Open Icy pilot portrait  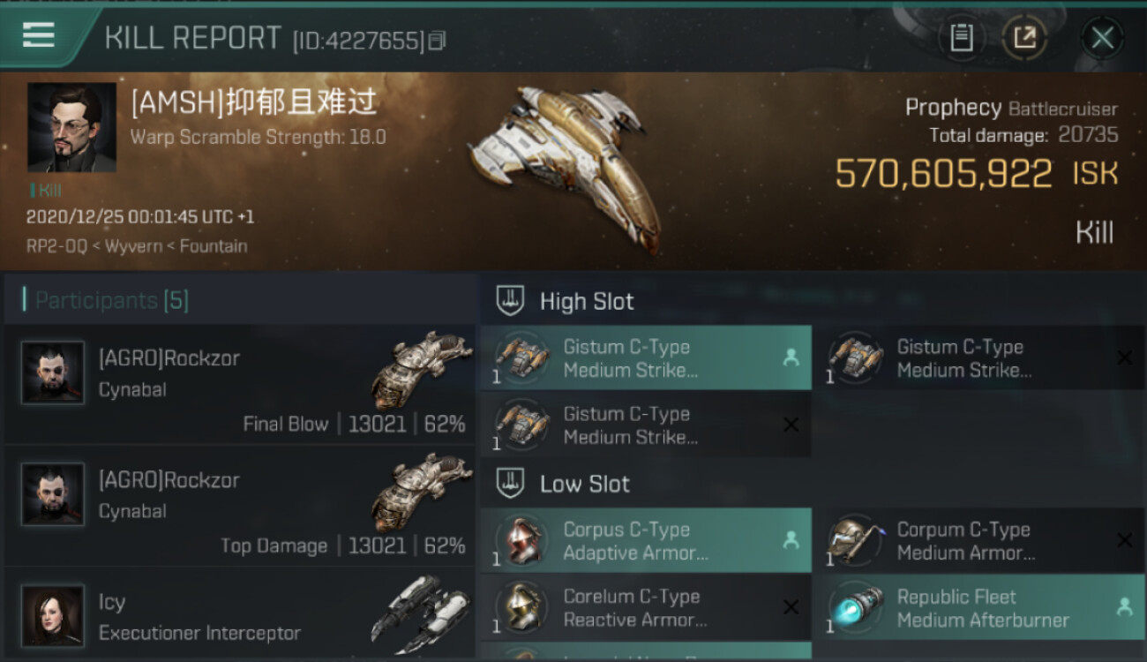coord(53,616)
